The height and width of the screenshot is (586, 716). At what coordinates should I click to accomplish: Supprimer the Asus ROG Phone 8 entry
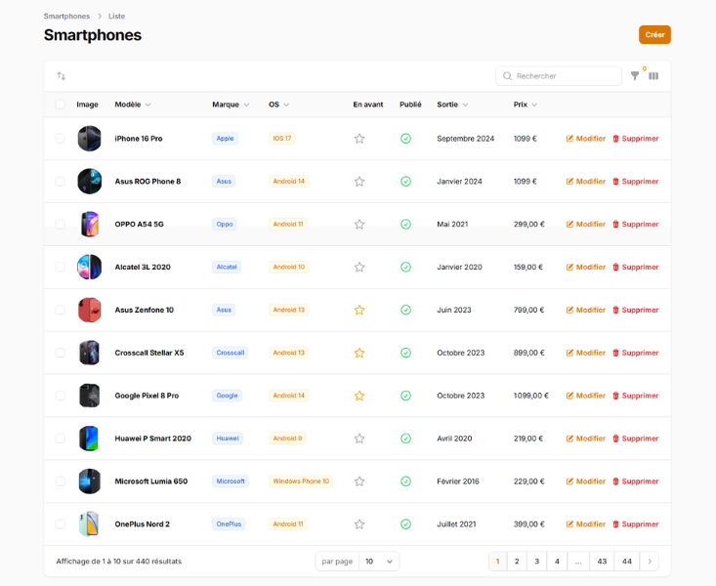[635, 182]
